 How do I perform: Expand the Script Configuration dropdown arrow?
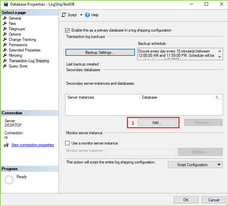click(219, 165)
